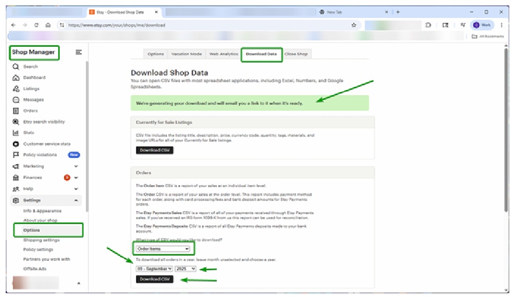Open About your shop settings

pyautogui.click(x=40, y=220)
